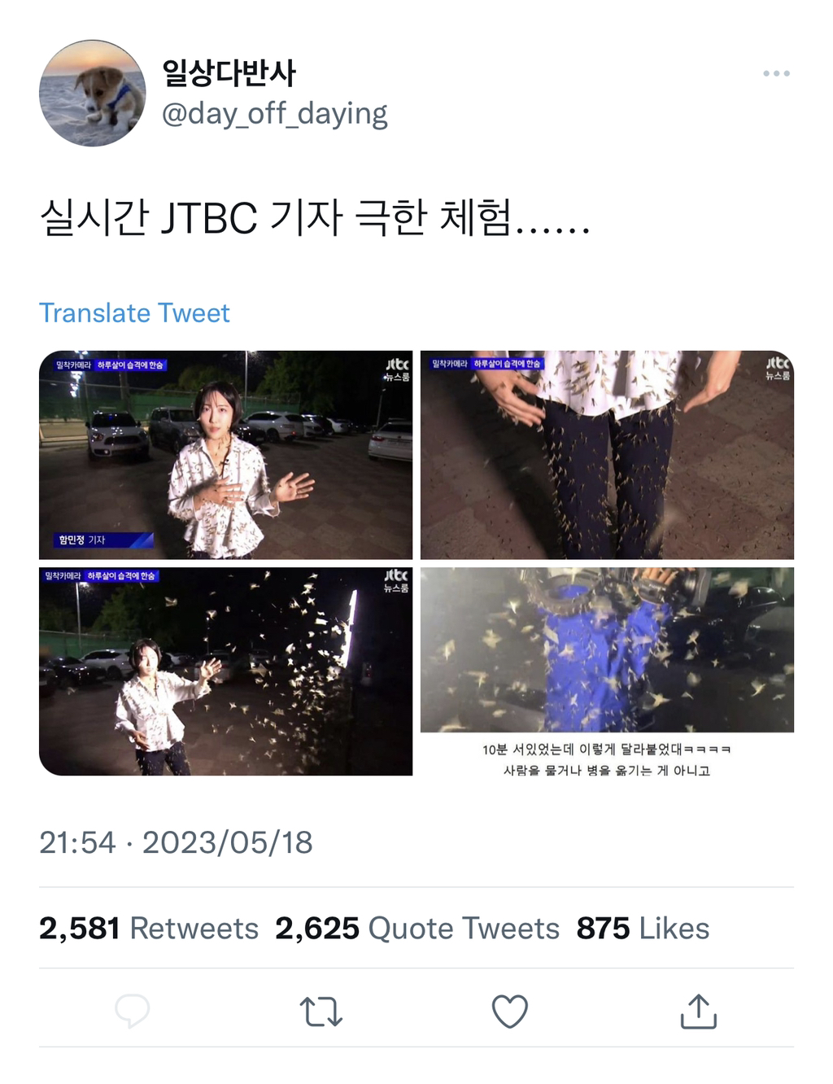833x1084 pixels.
Task: Open bottom-right image with blue shirt
Action: [x=607, y=671]
